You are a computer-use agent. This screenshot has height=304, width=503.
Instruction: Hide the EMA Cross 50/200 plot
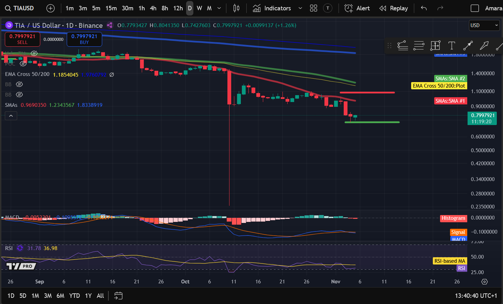pyautogui.click(x=111, y=75)
